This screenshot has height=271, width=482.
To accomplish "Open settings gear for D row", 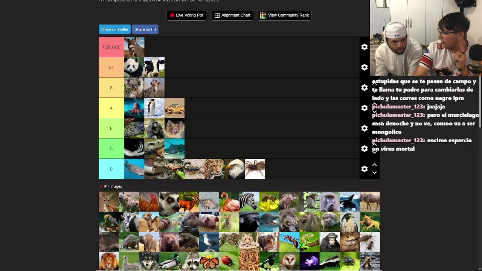I will click(364, 169).
